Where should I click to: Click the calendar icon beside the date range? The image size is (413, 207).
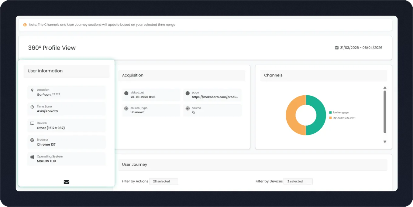337,48
